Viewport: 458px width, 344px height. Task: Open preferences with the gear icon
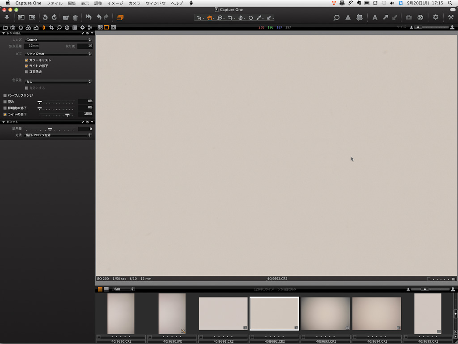pos(436,17)
